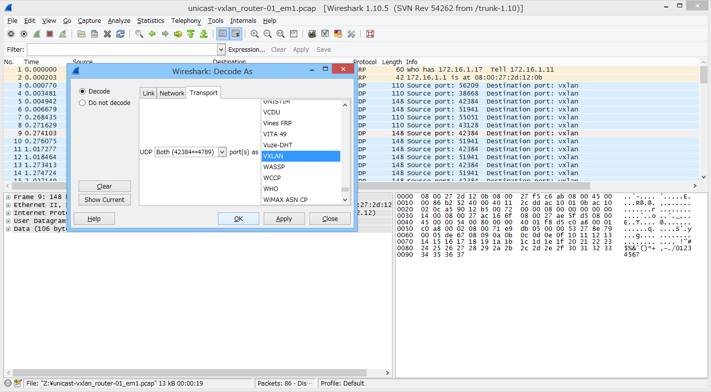
Task: Expand the Ethernet II tree node
Action: tap(8, 205)
